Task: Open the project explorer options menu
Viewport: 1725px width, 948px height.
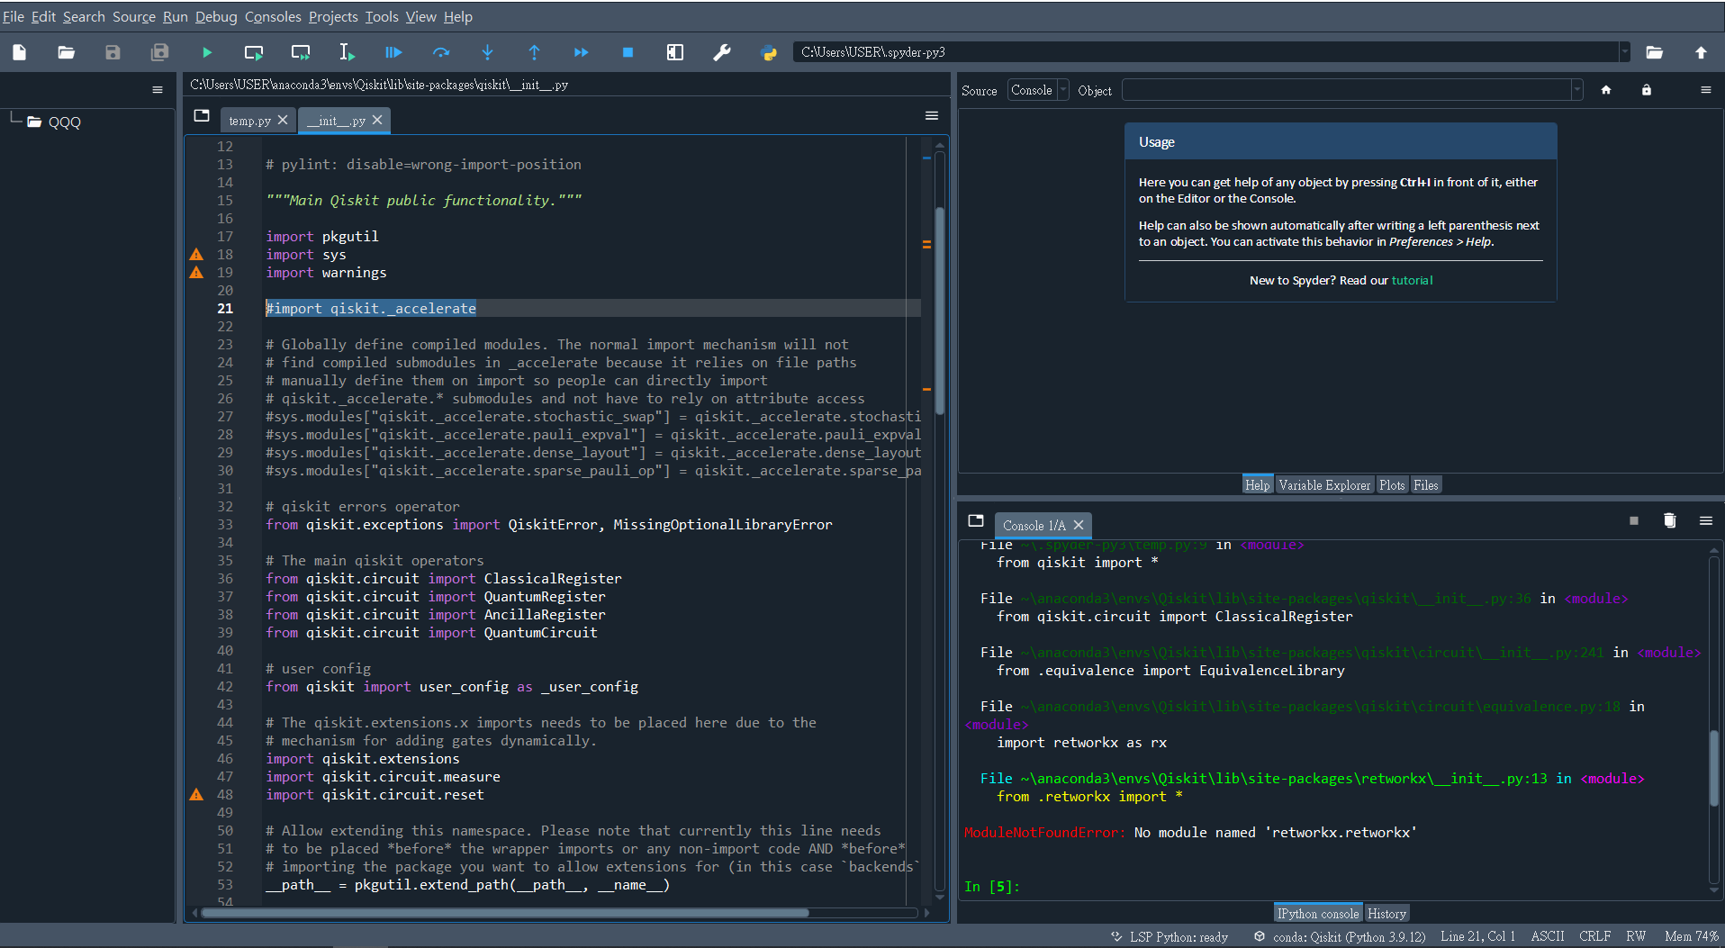Action: click(x=158, y=90)
